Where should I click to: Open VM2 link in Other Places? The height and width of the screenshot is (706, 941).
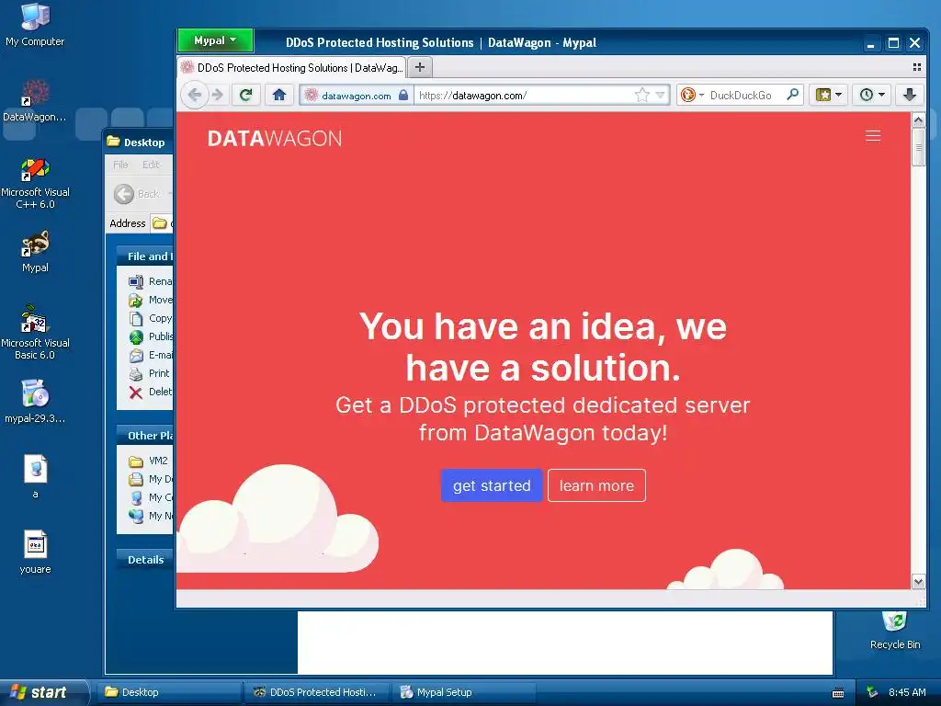click(158, 461)
